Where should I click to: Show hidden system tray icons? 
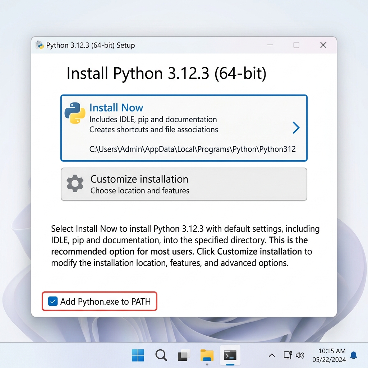tap(272, 355)
